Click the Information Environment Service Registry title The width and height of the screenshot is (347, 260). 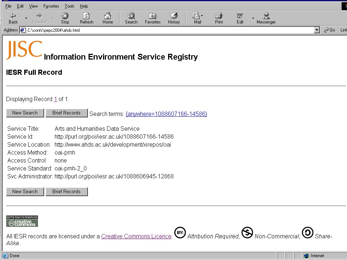(x=121, y=57)
